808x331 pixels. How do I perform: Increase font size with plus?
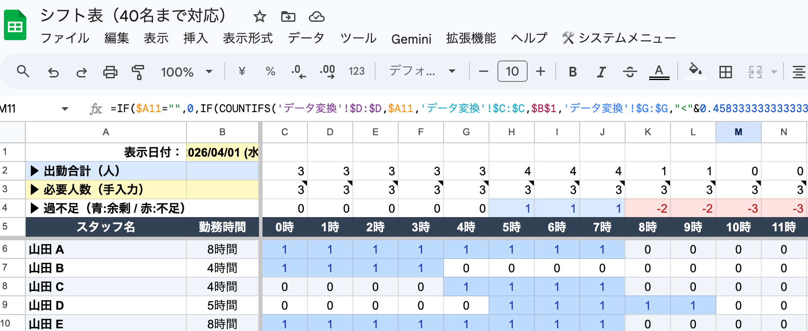[541, 71]
